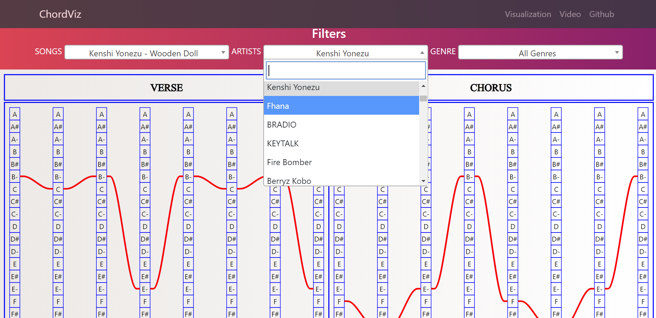The width and height of the screenshot is (656, 318).
Task: Click C chord in second verse column
Action: 58,189
